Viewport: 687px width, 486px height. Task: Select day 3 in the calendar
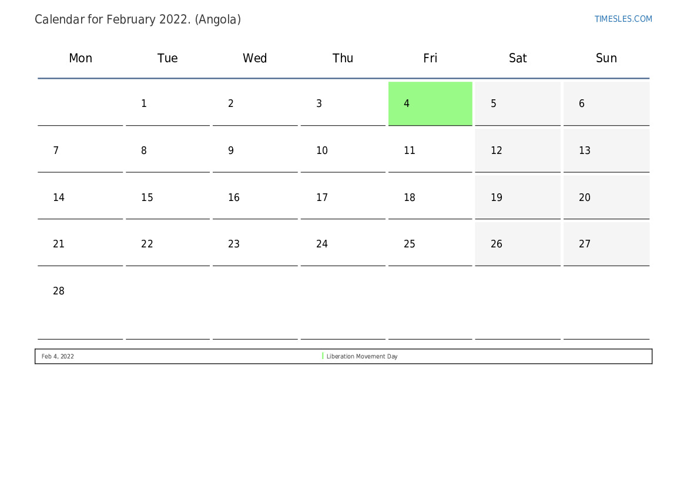343,103
